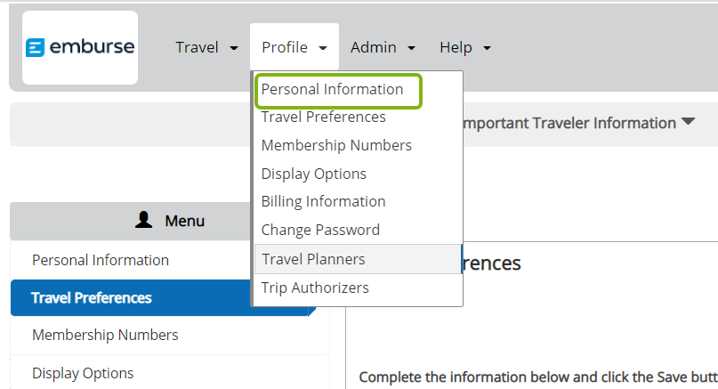Image resolution: width=718 pixels, height=389 pixels.
Task: Choose Travel Preferences from Profile dropdown
Action: point(323,118)
